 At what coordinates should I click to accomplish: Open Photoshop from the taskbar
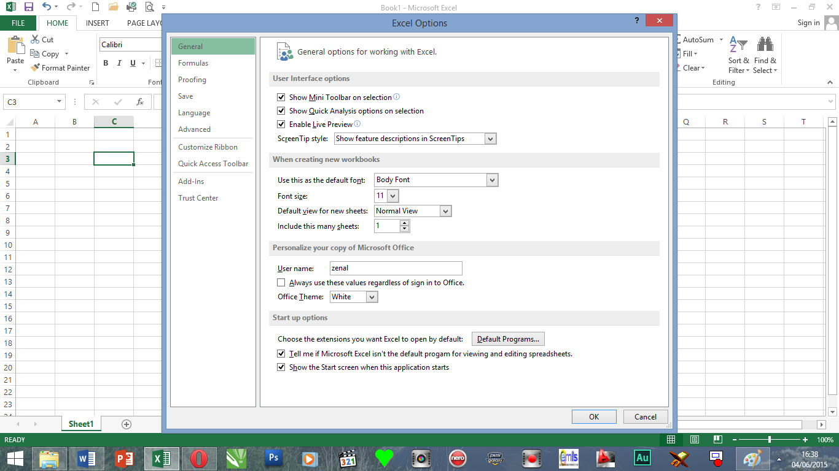(x=273, y=458)
